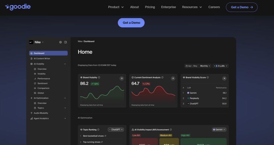Screen dimensions: 274x145
Task: Click the Audio Modality icon
Action: (32, 113)
